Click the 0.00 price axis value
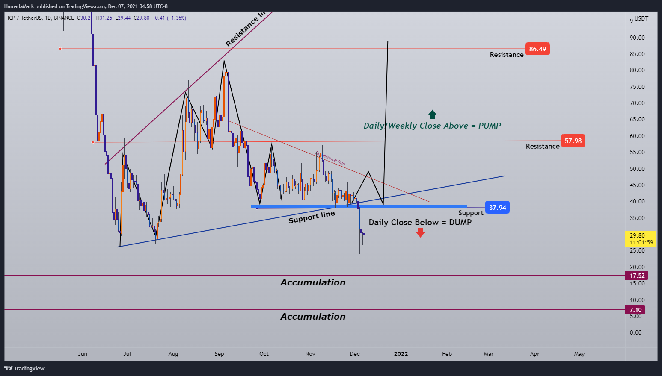Viewport: 662px width, 376px height. click(636, 332)
